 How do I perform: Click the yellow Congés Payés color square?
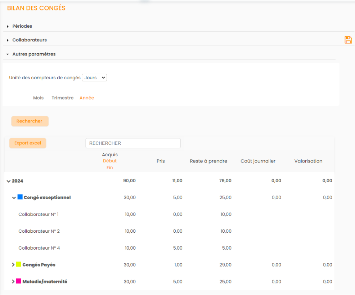pos(19,264)
